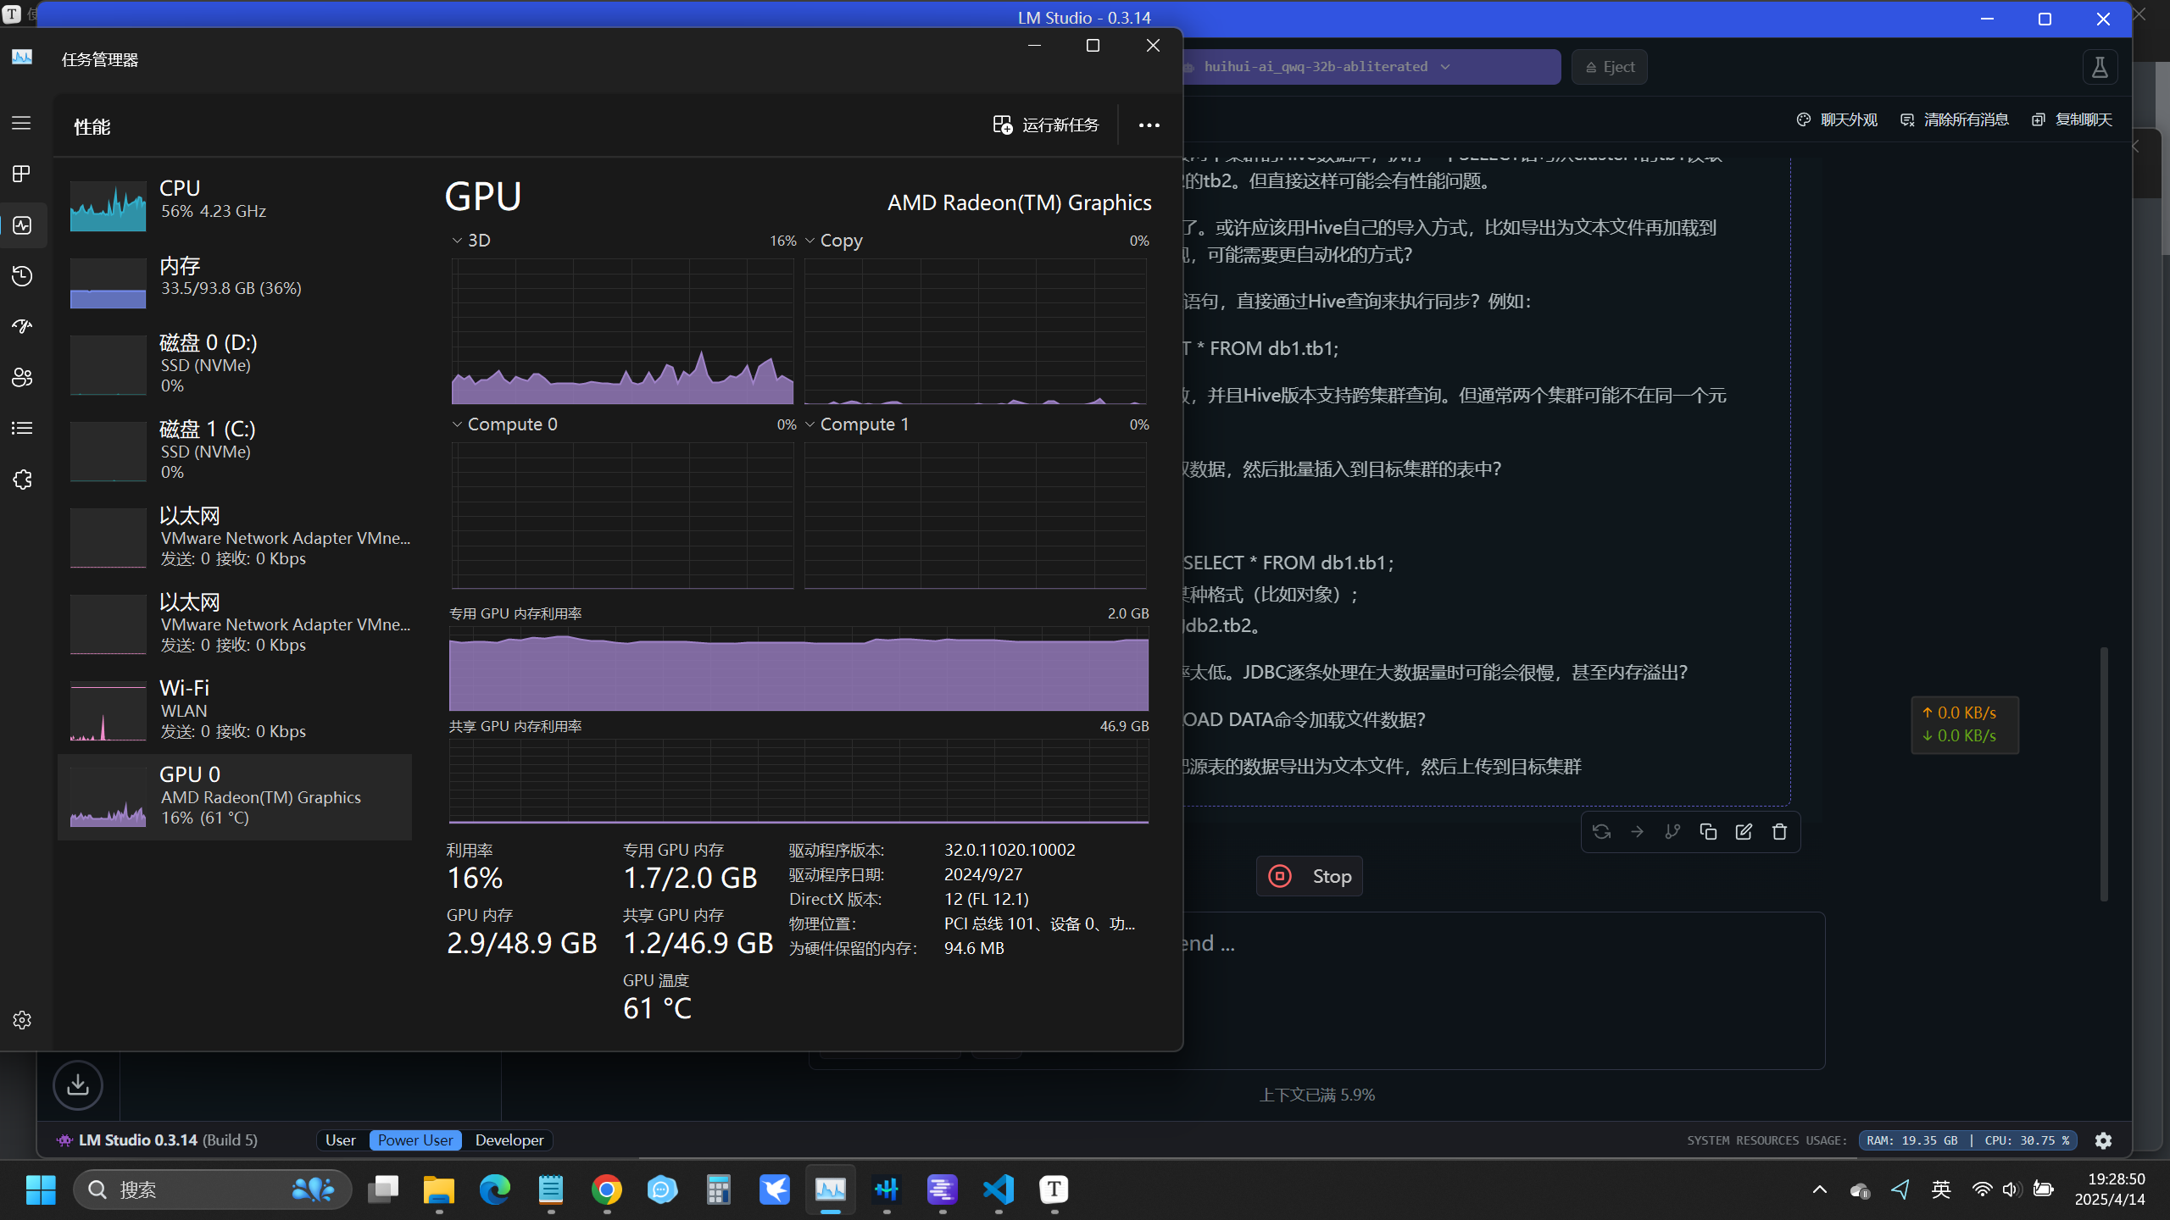Open App history page icon

coord(21,276)
